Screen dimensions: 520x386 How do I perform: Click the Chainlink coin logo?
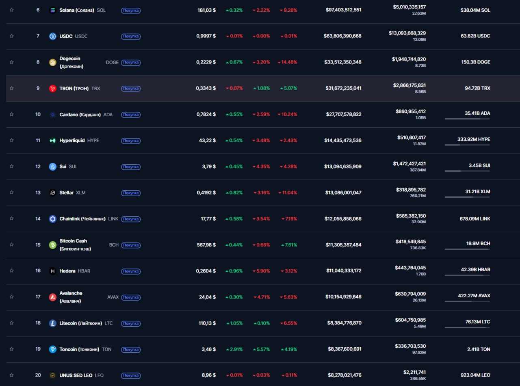point(52,219)
